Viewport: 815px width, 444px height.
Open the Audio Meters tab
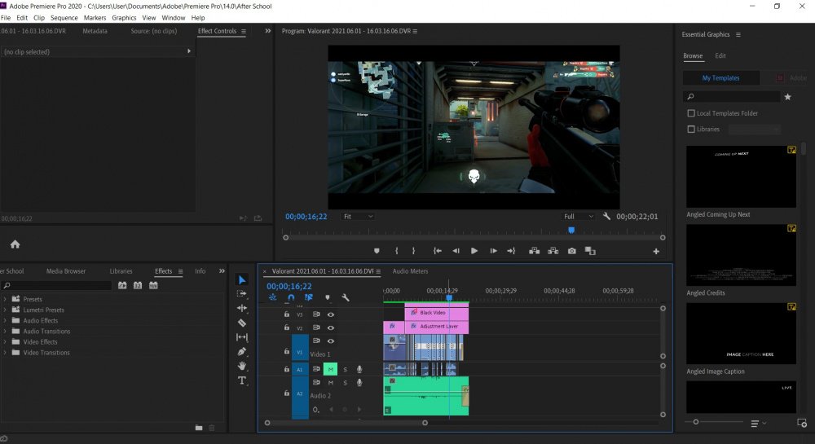[410, 271]
